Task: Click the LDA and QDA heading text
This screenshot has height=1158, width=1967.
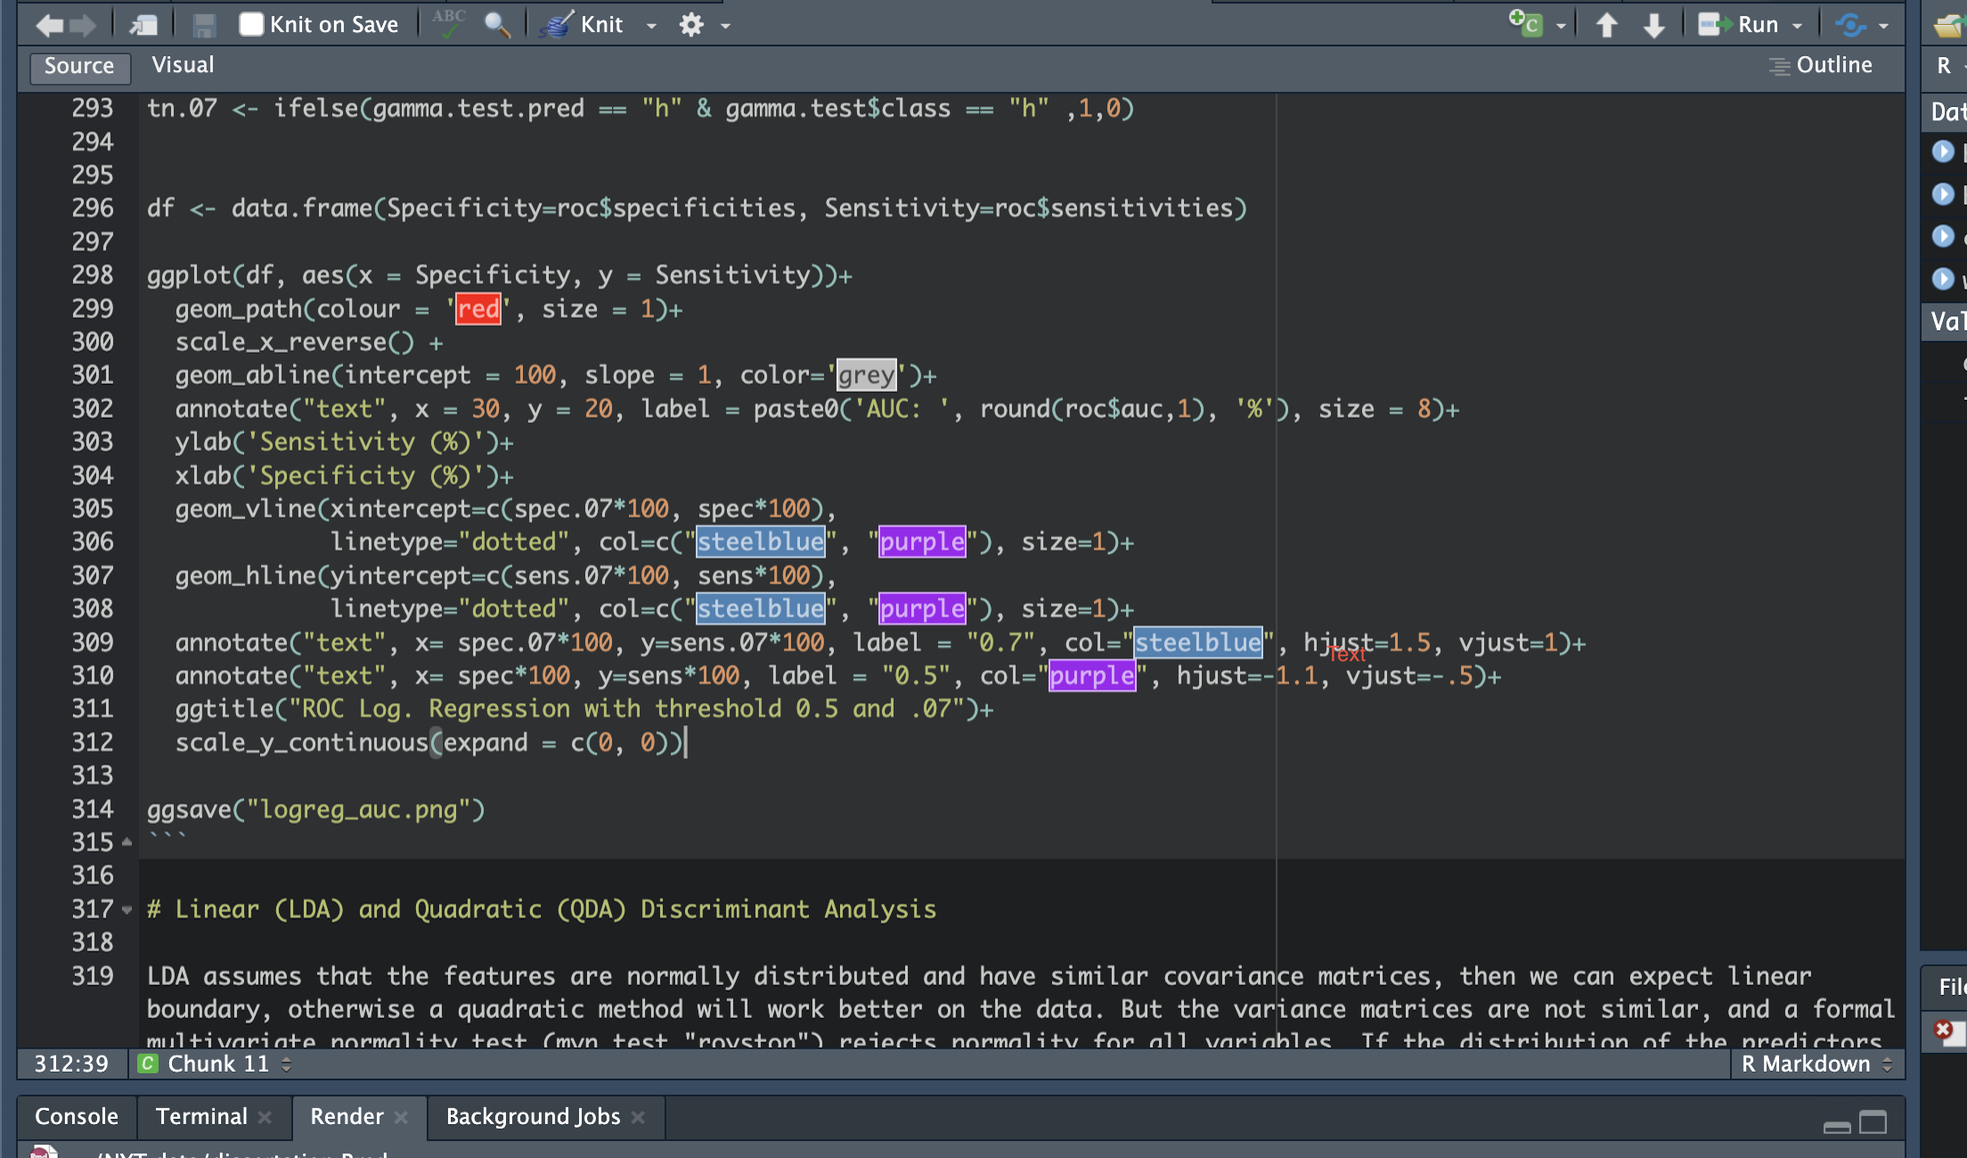Action: click(542, 909)
